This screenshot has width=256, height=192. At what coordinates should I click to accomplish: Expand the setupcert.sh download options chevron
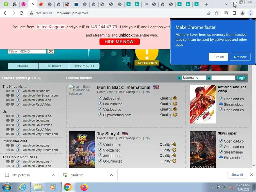pyautogui.click(x=53, y=175)
